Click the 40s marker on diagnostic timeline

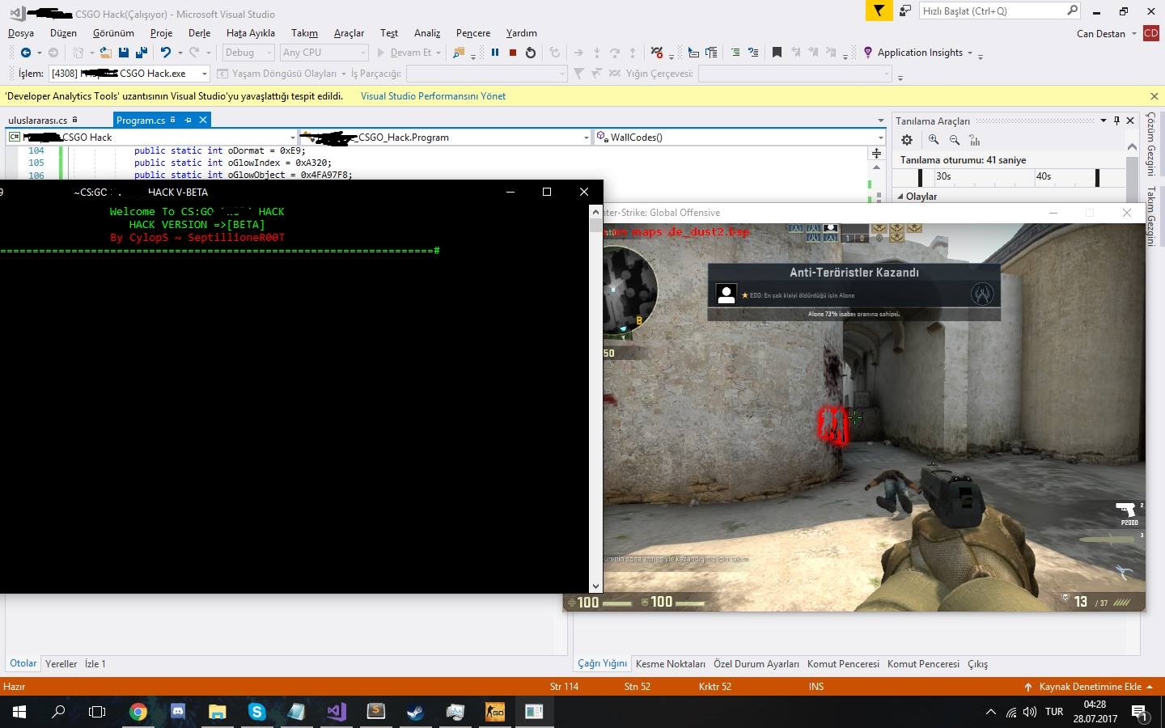click(x=1044, y=176)
